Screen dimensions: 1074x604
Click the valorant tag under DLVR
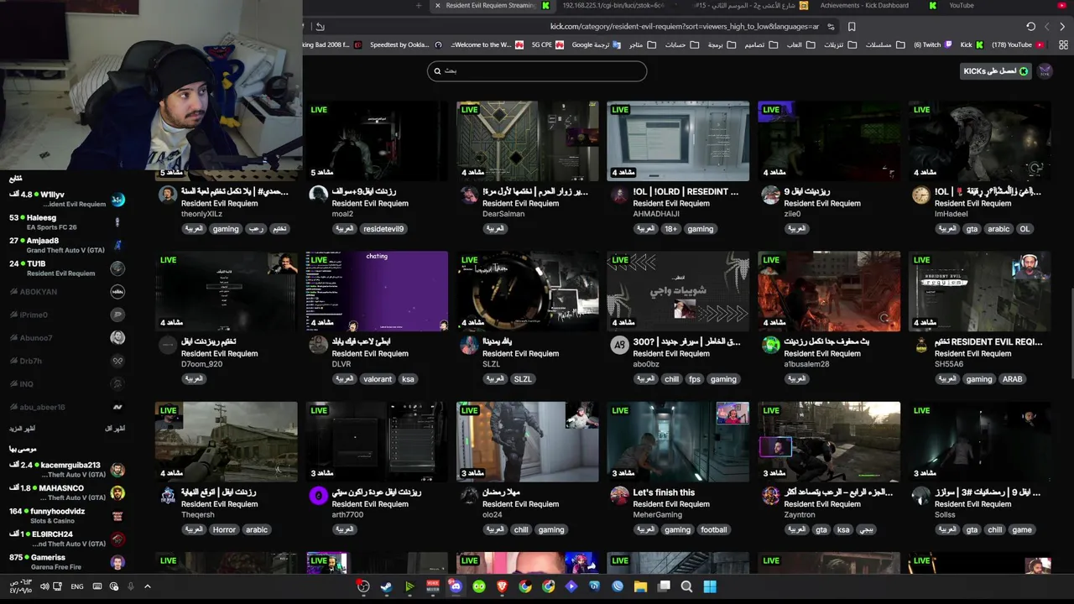point(378,378)
